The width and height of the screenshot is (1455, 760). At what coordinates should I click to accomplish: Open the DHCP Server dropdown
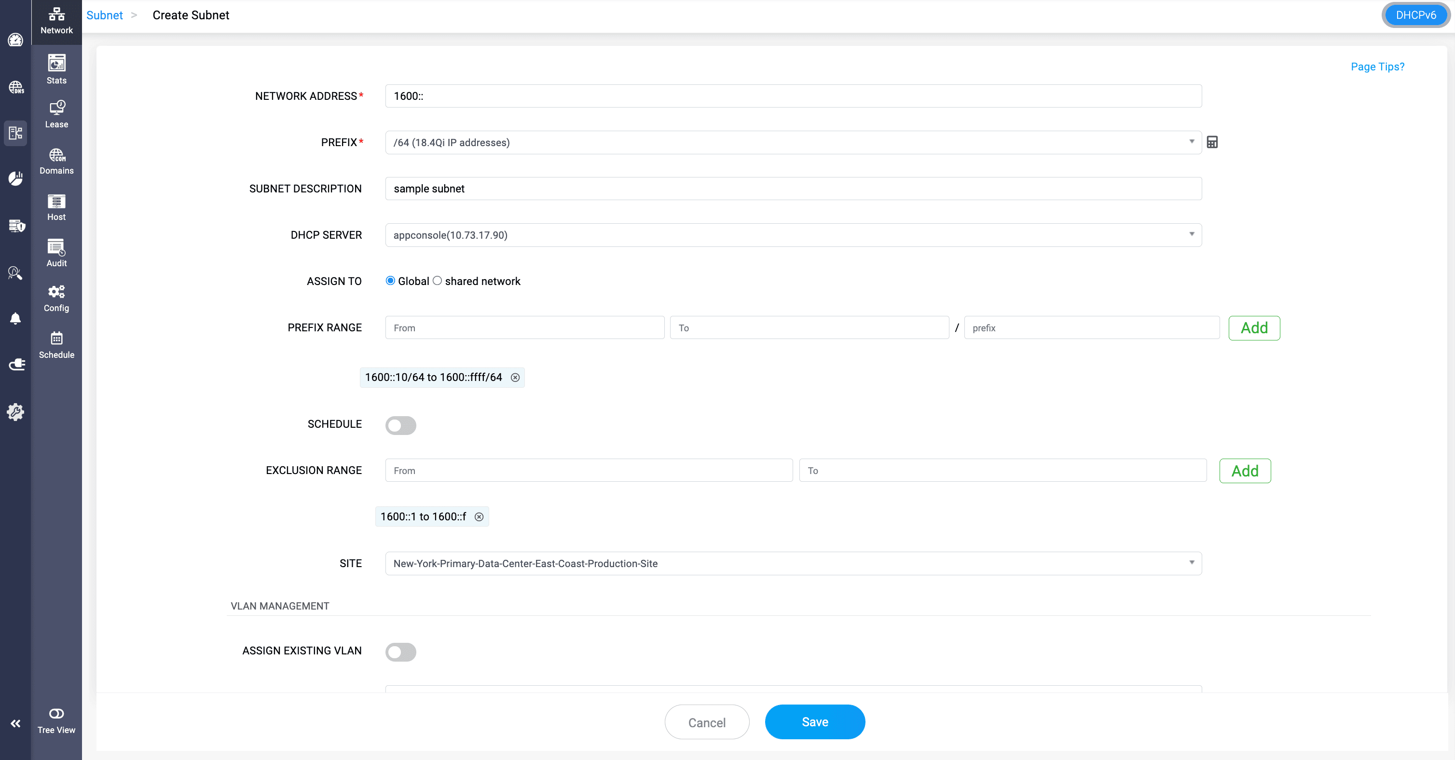tap(793, 235)
